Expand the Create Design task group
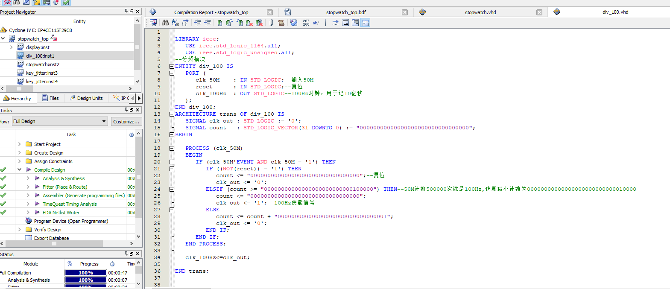The width and height of the screenshot is (670, 289). pos(19,152)
